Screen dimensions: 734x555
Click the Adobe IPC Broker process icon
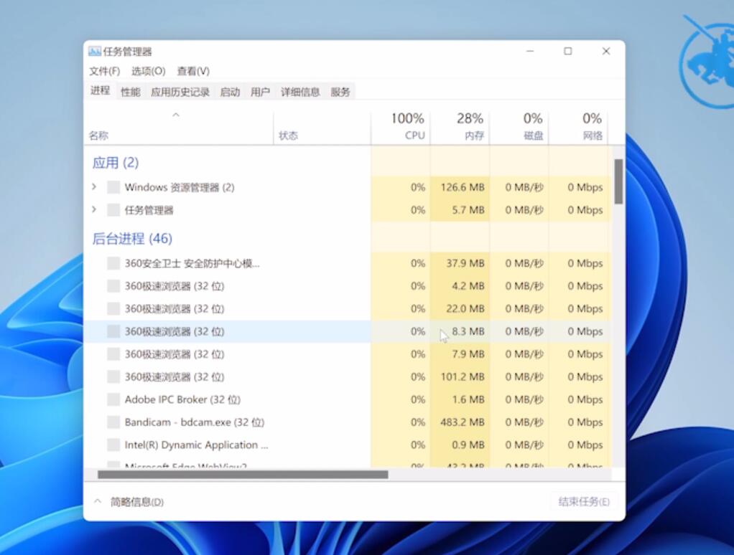[113, 399]
